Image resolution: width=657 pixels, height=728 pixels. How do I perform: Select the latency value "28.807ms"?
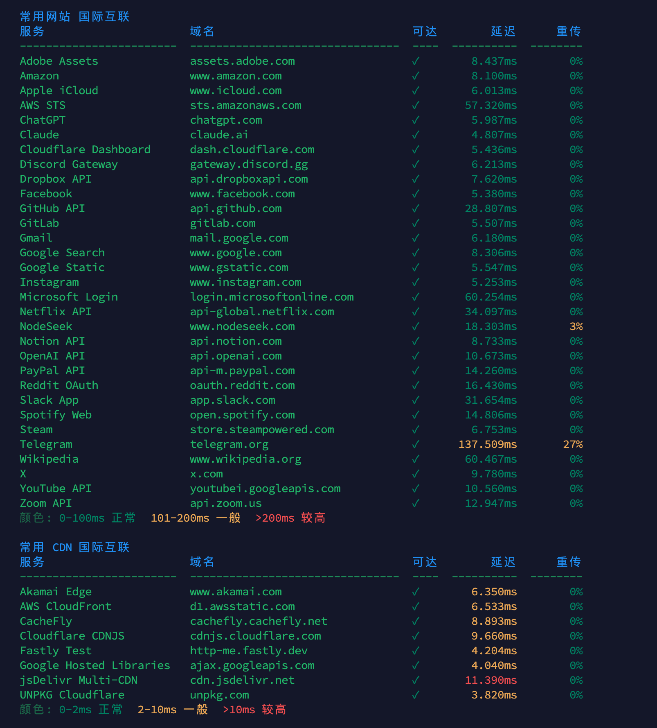(491, 208)
